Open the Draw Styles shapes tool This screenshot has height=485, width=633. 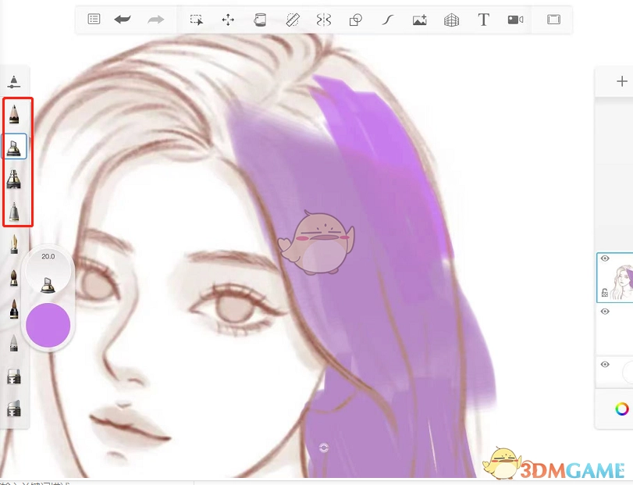point(356,20)
